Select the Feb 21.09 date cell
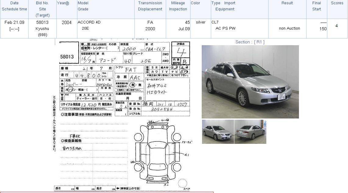This screenshot has width=348, height=193. [x=14, y=22]
